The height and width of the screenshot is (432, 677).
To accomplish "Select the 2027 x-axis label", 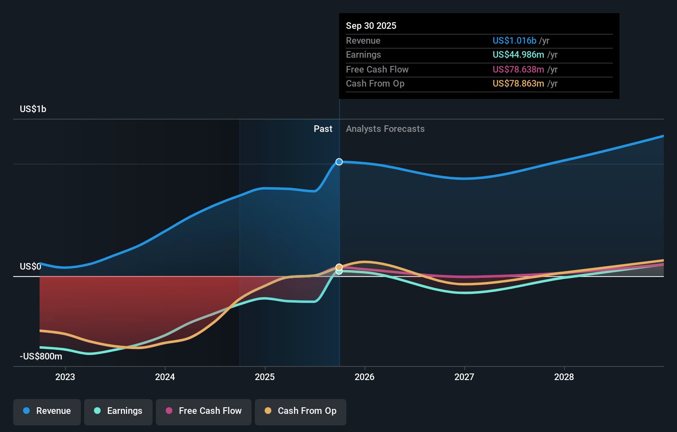I will pos(464,377).
